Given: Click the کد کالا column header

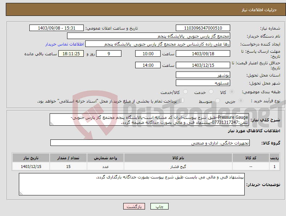Looking at the screenshot, I should tap(251, 158).
